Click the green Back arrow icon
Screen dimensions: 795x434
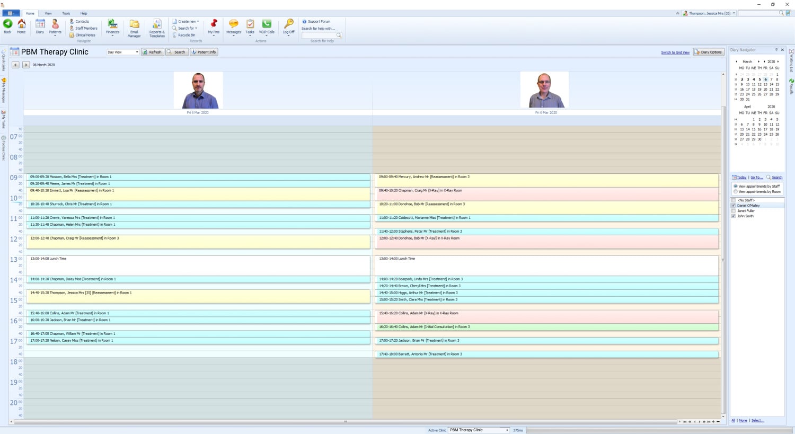7,24
